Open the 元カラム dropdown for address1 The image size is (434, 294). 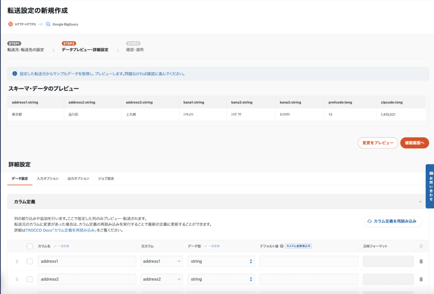(162, 261)
